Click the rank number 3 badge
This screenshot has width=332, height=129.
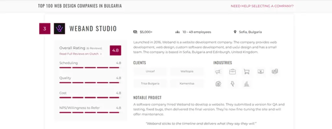click(x=45, y=28)
